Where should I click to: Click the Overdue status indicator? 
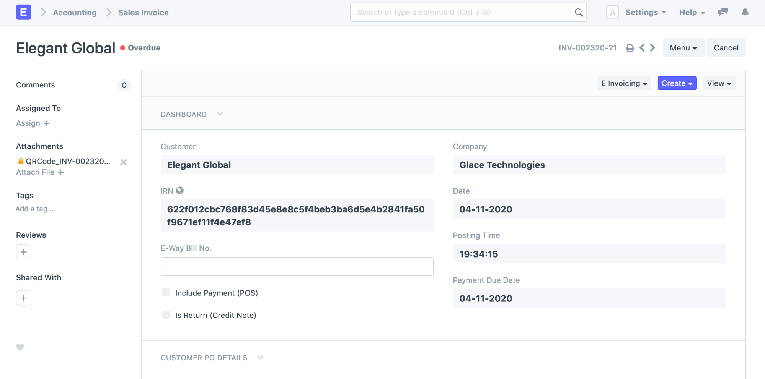tap(140, 48)
